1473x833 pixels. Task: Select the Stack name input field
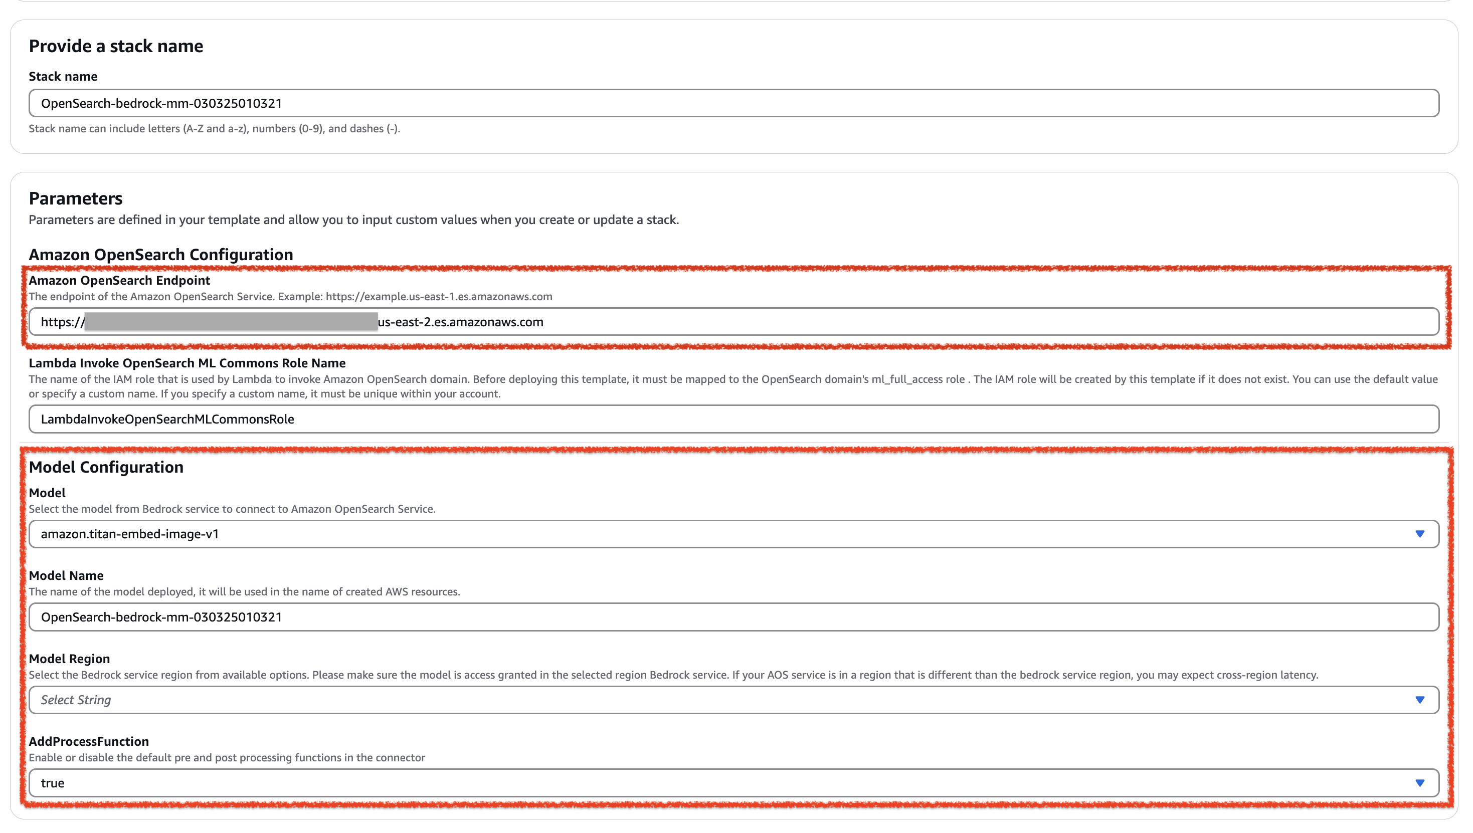click(735, 104)
